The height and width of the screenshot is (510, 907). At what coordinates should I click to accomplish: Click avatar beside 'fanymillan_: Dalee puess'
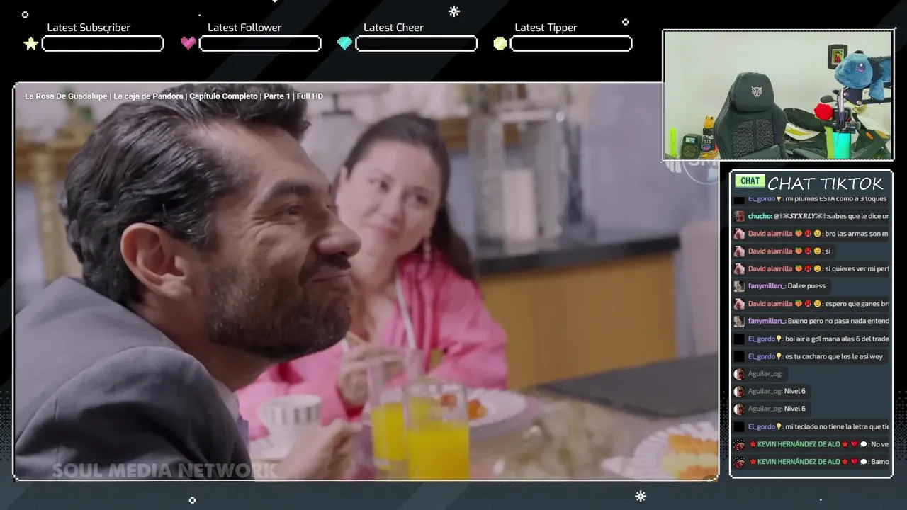click(739, 286)
